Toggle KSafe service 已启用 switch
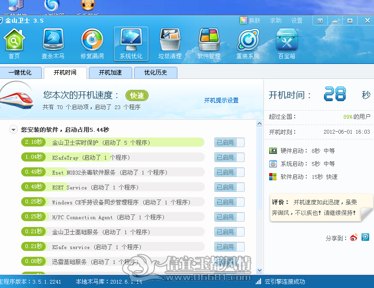 tap(229, 247)
